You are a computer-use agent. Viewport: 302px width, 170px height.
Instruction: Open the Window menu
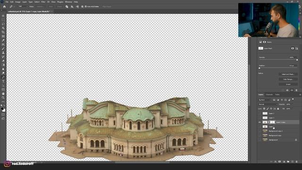click(x=68, y=2)
